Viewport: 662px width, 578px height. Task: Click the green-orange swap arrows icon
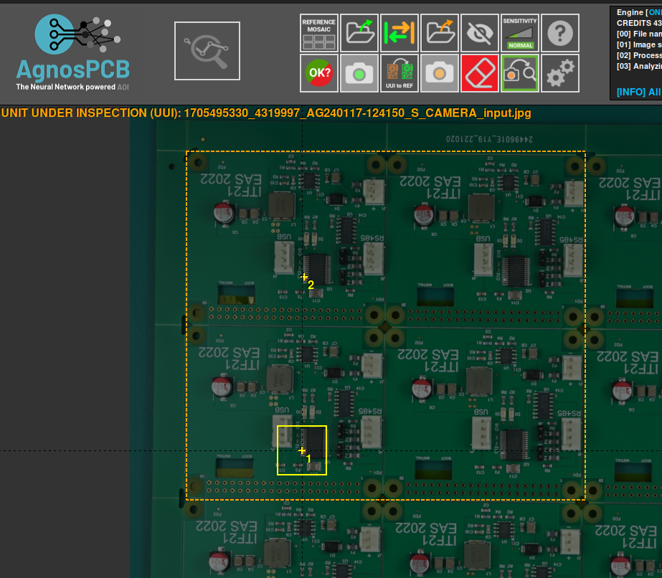tap(399, 33)
